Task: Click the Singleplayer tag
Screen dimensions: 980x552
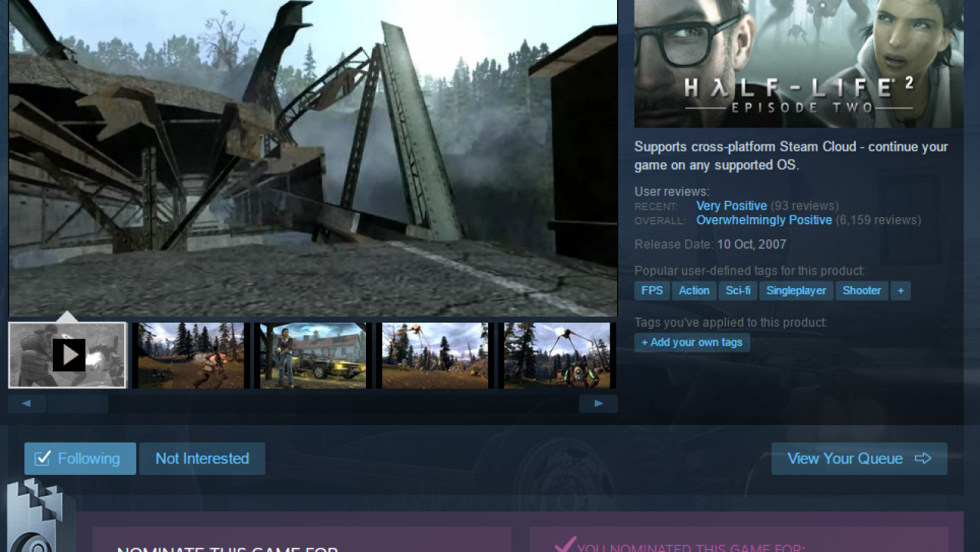Action: [x=796, y=291]
